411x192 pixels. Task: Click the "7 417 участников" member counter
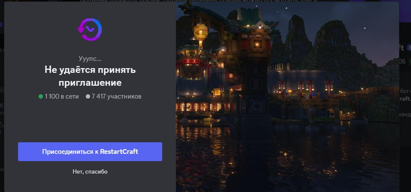tap(116, 96)
